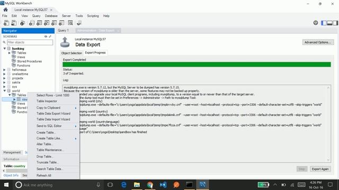Image resolution: width=339 pixels, height=190 pixels.
Task: Go to Workbench home screen icon
Action: point(6,9)
